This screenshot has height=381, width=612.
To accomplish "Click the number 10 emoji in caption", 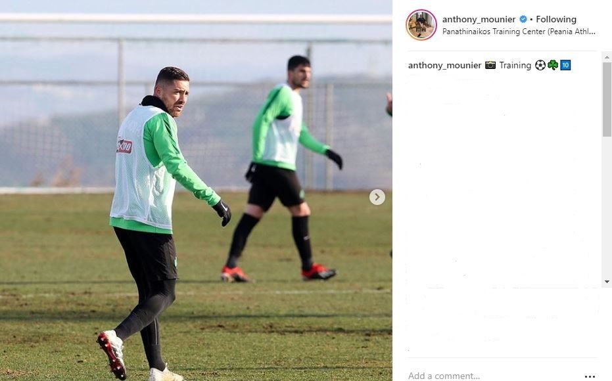I will point(565,65).
